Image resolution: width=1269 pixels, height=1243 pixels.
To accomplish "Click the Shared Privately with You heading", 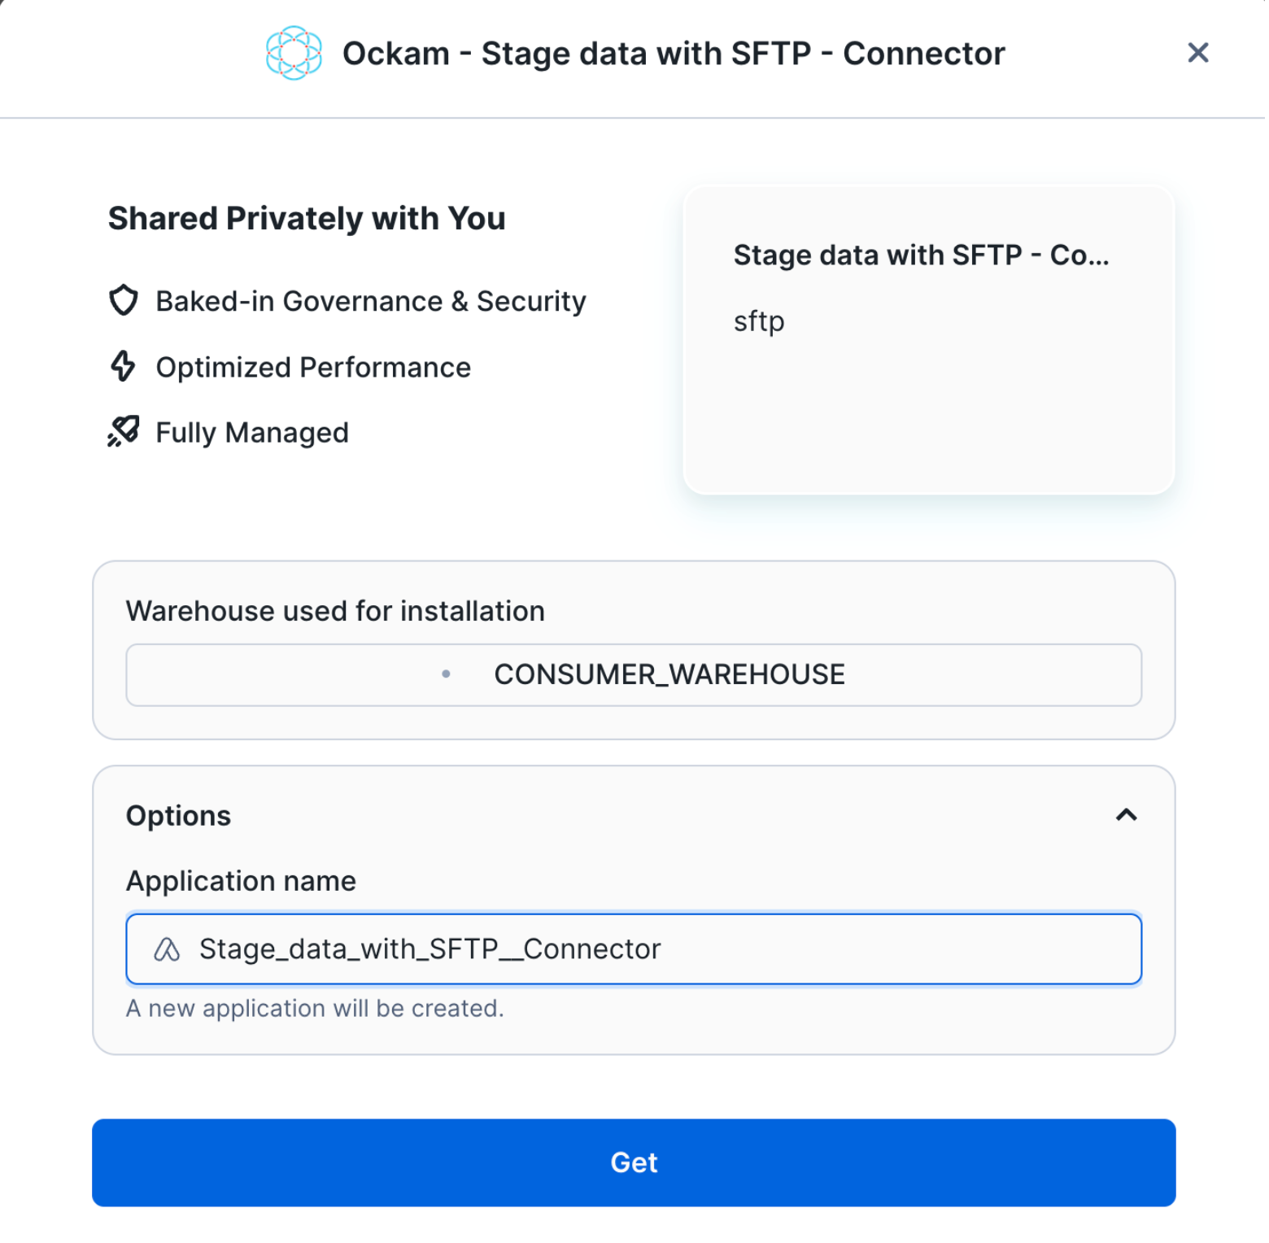I will click(x=307, y=219).
